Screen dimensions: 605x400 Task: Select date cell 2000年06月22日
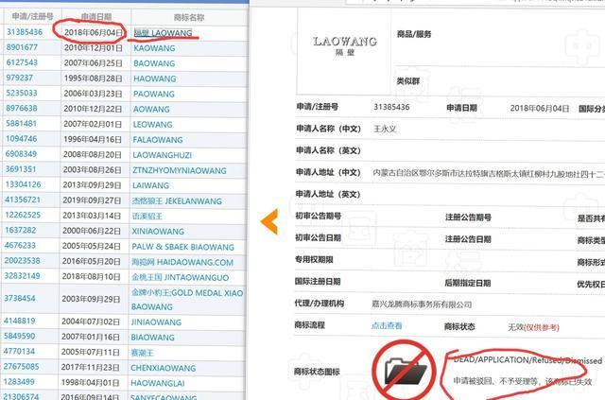[x=92, y=231]
